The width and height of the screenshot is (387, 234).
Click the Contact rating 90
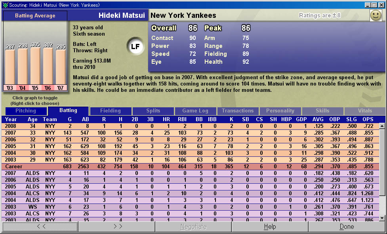click(193, 38)
